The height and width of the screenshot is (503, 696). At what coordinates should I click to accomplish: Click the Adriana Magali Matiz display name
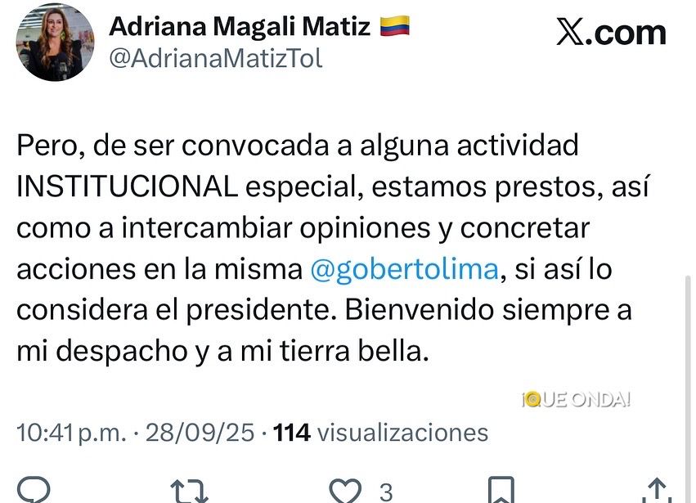point(240,27)
